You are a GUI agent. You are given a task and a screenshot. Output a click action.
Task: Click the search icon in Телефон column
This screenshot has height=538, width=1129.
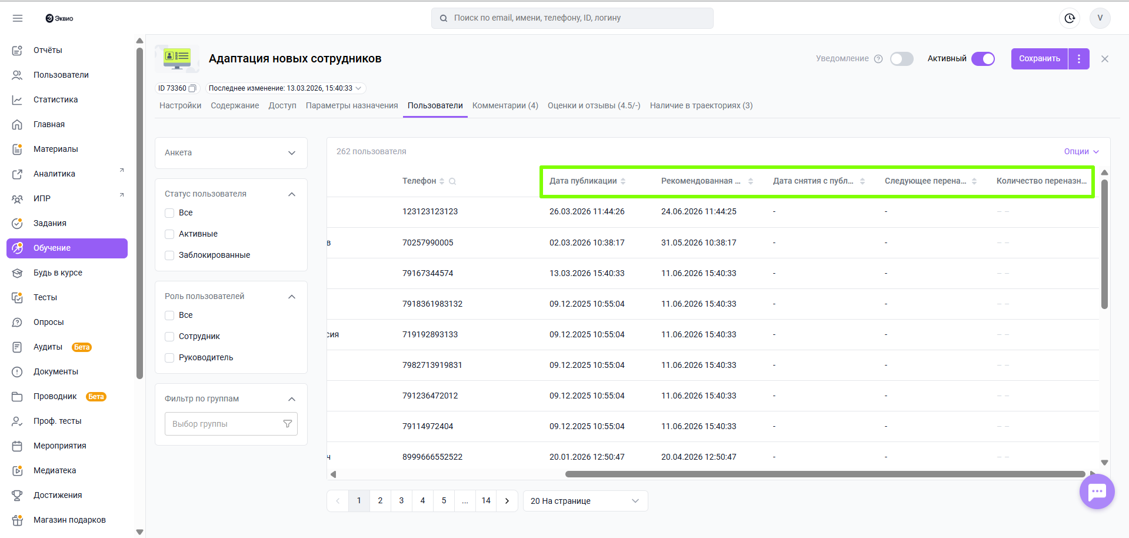(x=452, y=181)
